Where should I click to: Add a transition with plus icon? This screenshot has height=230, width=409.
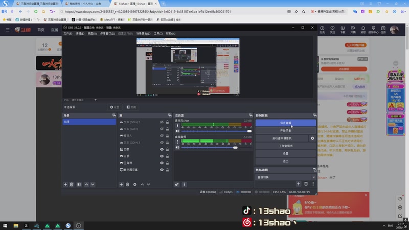(x=299, y=184)
